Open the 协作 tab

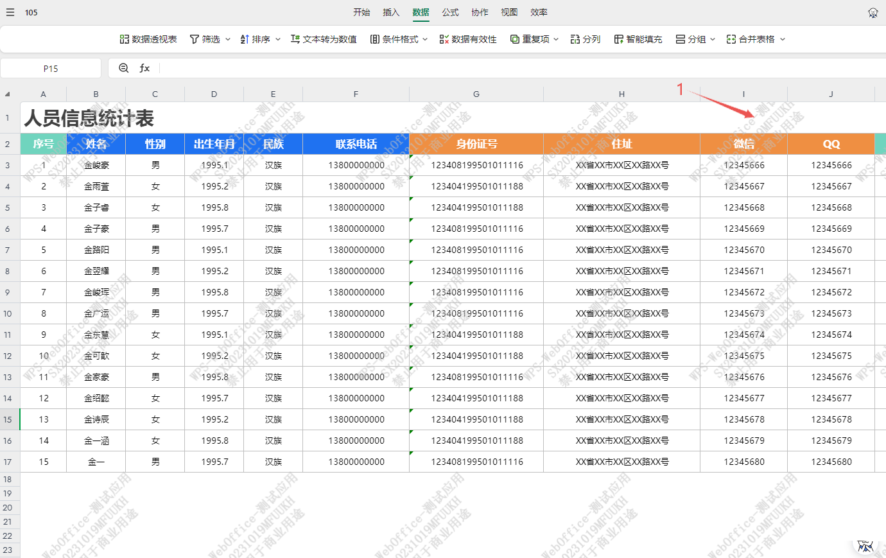[x=480, y=12]
